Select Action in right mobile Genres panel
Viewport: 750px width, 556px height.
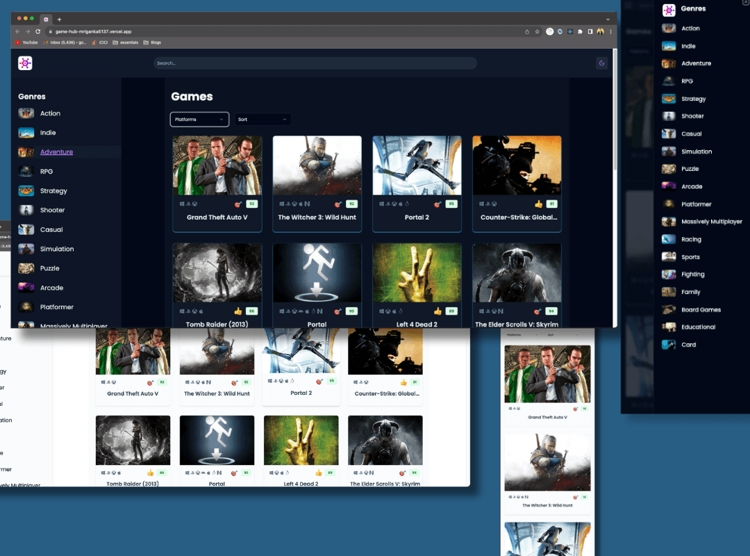[x=690, y=28]
